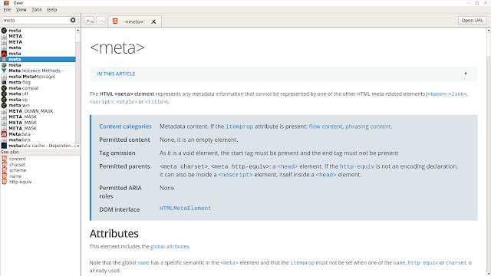Click the dark icon beside metadata cache result
This screenshot has width=491, height=276.
click(4, 146)
